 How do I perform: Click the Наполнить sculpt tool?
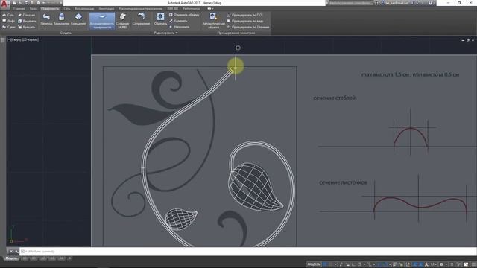pyautogui.click(x=179, y=27)
